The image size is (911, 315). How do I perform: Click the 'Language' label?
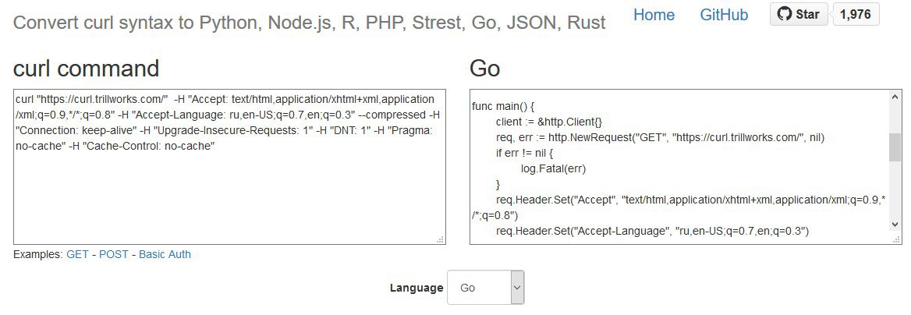(416, 288)
